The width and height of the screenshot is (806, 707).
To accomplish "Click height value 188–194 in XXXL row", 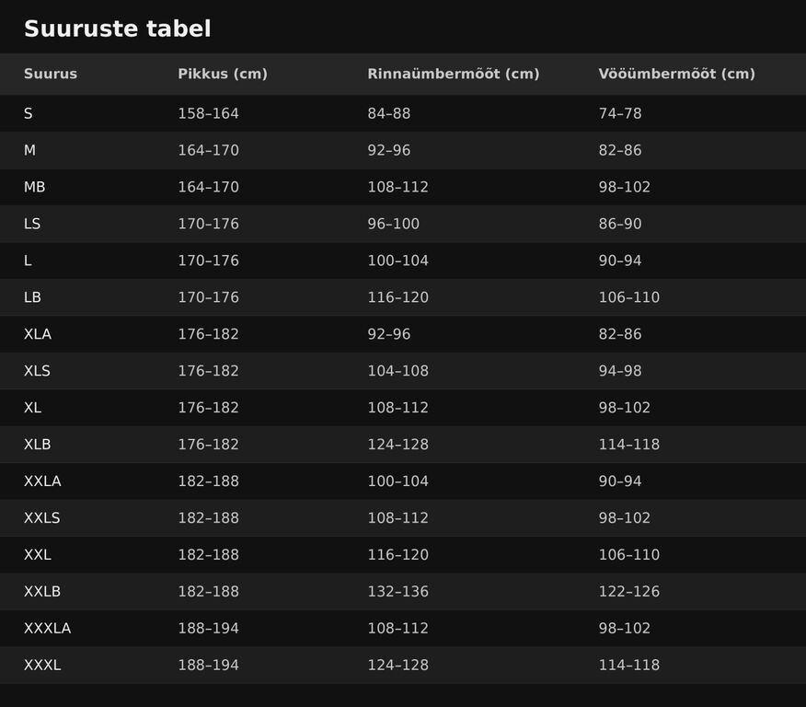I will 208,665.
